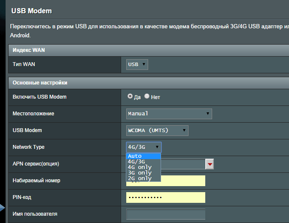Image resolution: width=289 pixels, height=223 pixels.
Task: Open the Тип WAN dropdown showing USB
Action: point(137,64)
